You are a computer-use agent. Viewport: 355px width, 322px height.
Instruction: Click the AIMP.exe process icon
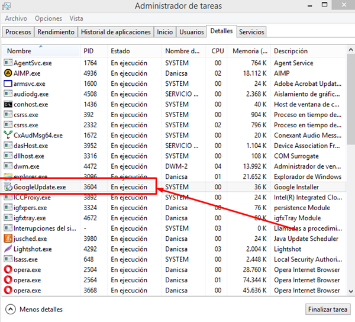pos(8,73)
